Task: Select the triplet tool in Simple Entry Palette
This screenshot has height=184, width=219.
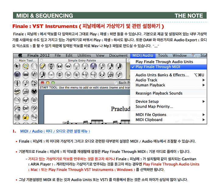Action: coord(110,75)
